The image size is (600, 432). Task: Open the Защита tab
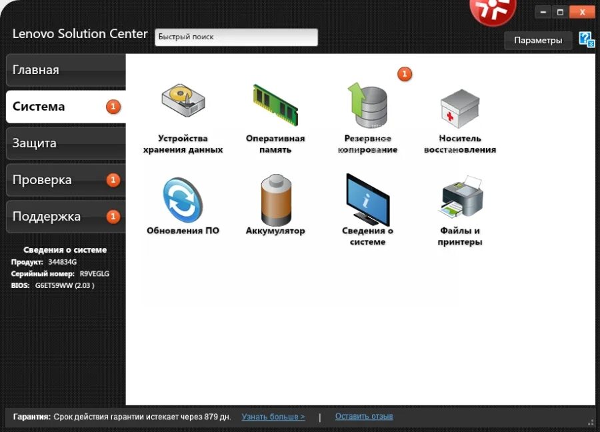point(66,143)
